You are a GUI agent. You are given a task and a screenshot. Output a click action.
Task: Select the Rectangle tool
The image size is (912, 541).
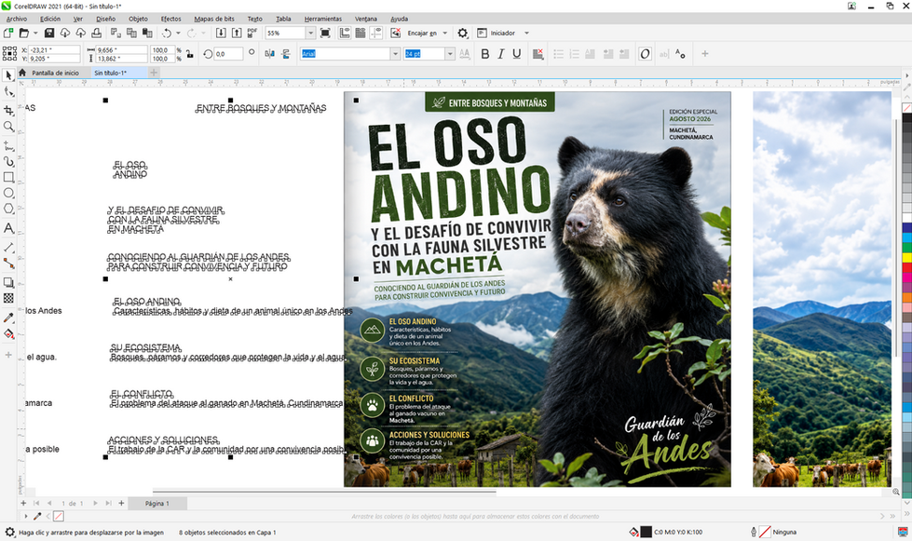[8, 177]
